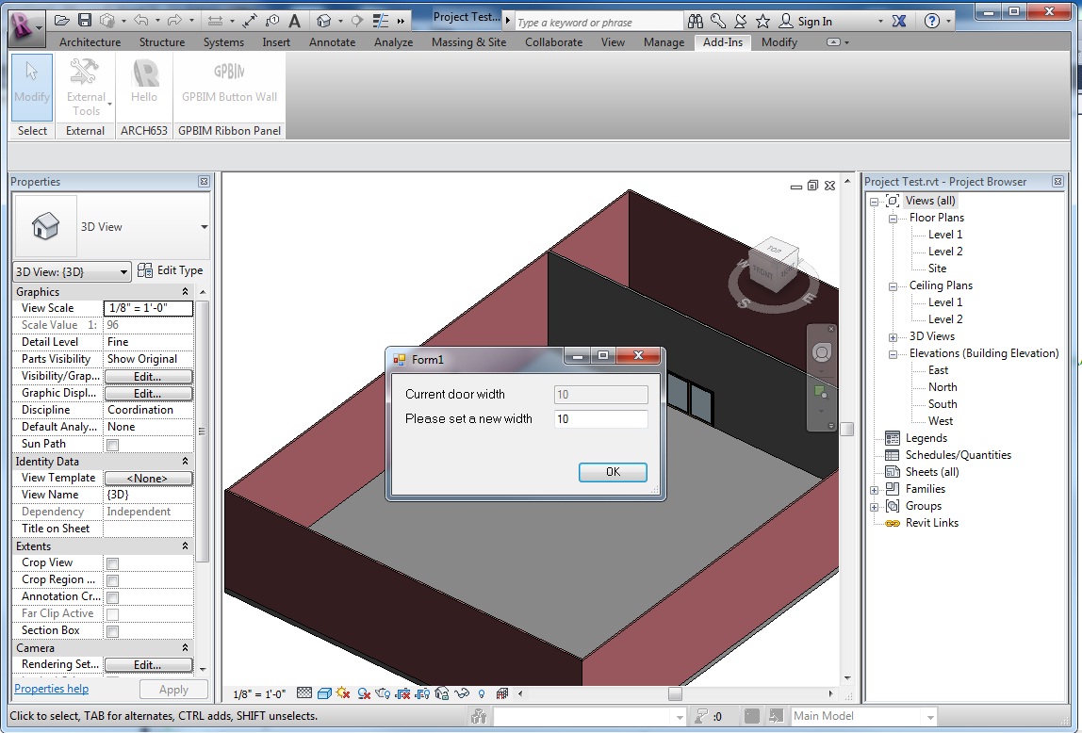
Task: Collapse the Floor Plans tree node
Action: (x=893, y=219)
